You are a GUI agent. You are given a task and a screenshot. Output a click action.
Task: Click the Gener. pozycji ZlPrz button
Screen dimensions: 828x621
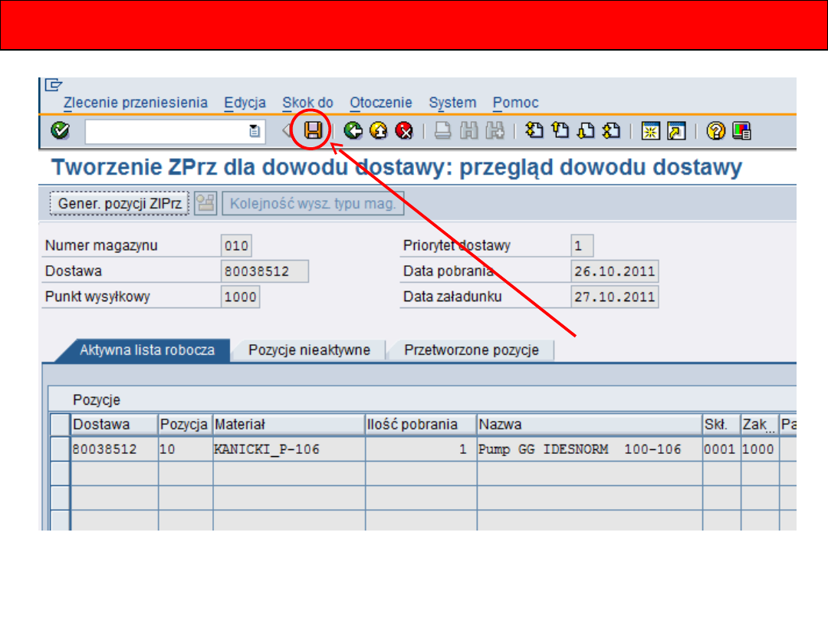pyautogui.click(x=120, y=203)
